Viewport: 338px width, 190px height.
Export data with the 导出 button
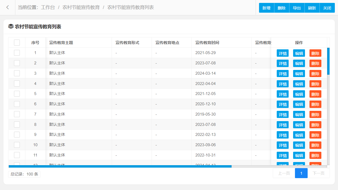pos(297,8)
